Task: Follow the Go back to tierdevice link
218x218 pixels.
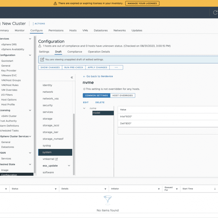Action: tap(98, 76)
